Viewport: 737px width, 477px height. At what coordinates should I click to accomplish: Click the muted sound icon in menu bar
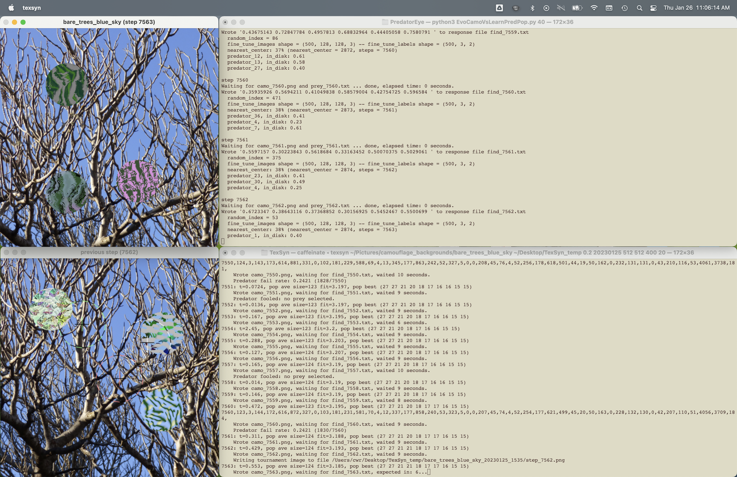561,8
